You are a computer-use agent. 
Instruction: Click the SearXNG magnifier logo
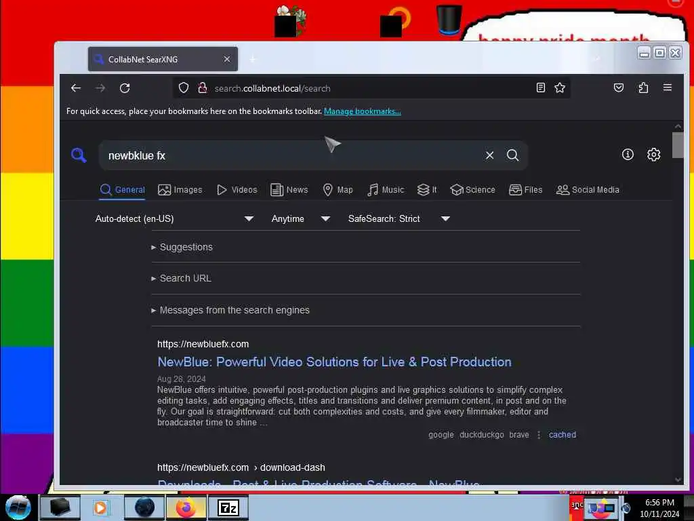[x=79, y=155]
